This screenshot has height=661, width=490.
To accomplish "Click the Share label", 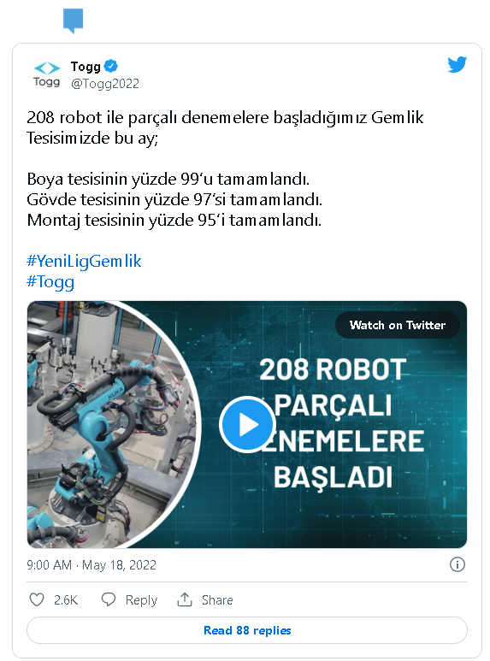I will click(217, 600).
